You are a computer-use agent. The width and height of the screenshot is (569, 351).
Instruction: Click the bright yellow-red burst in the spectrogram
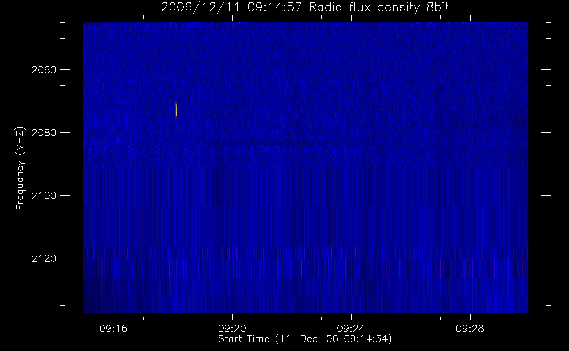[x=175, y=109]
